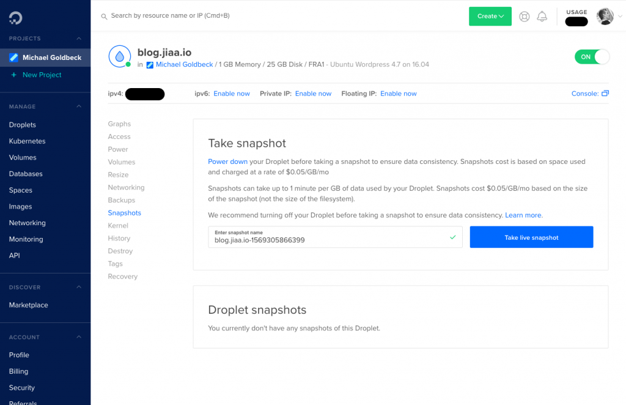Open the notifications bell
Screen dimensions: 626x405
[x=542, y=17]
